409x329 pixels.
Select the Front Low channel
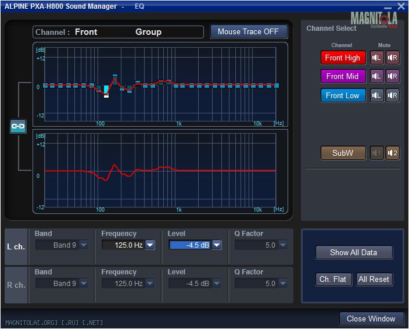(343, 95)
